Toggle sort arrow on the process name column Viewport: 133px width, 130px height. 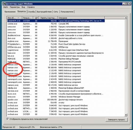(x=18, y=18)
